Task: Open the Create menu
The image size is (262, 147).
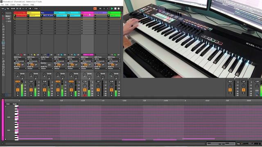Action: point(13,4)
